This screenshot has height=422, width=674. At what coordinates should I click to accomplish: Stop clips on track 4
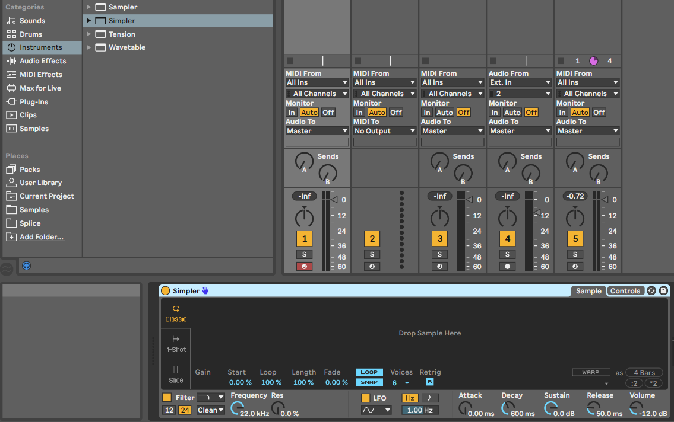point(493,61)
